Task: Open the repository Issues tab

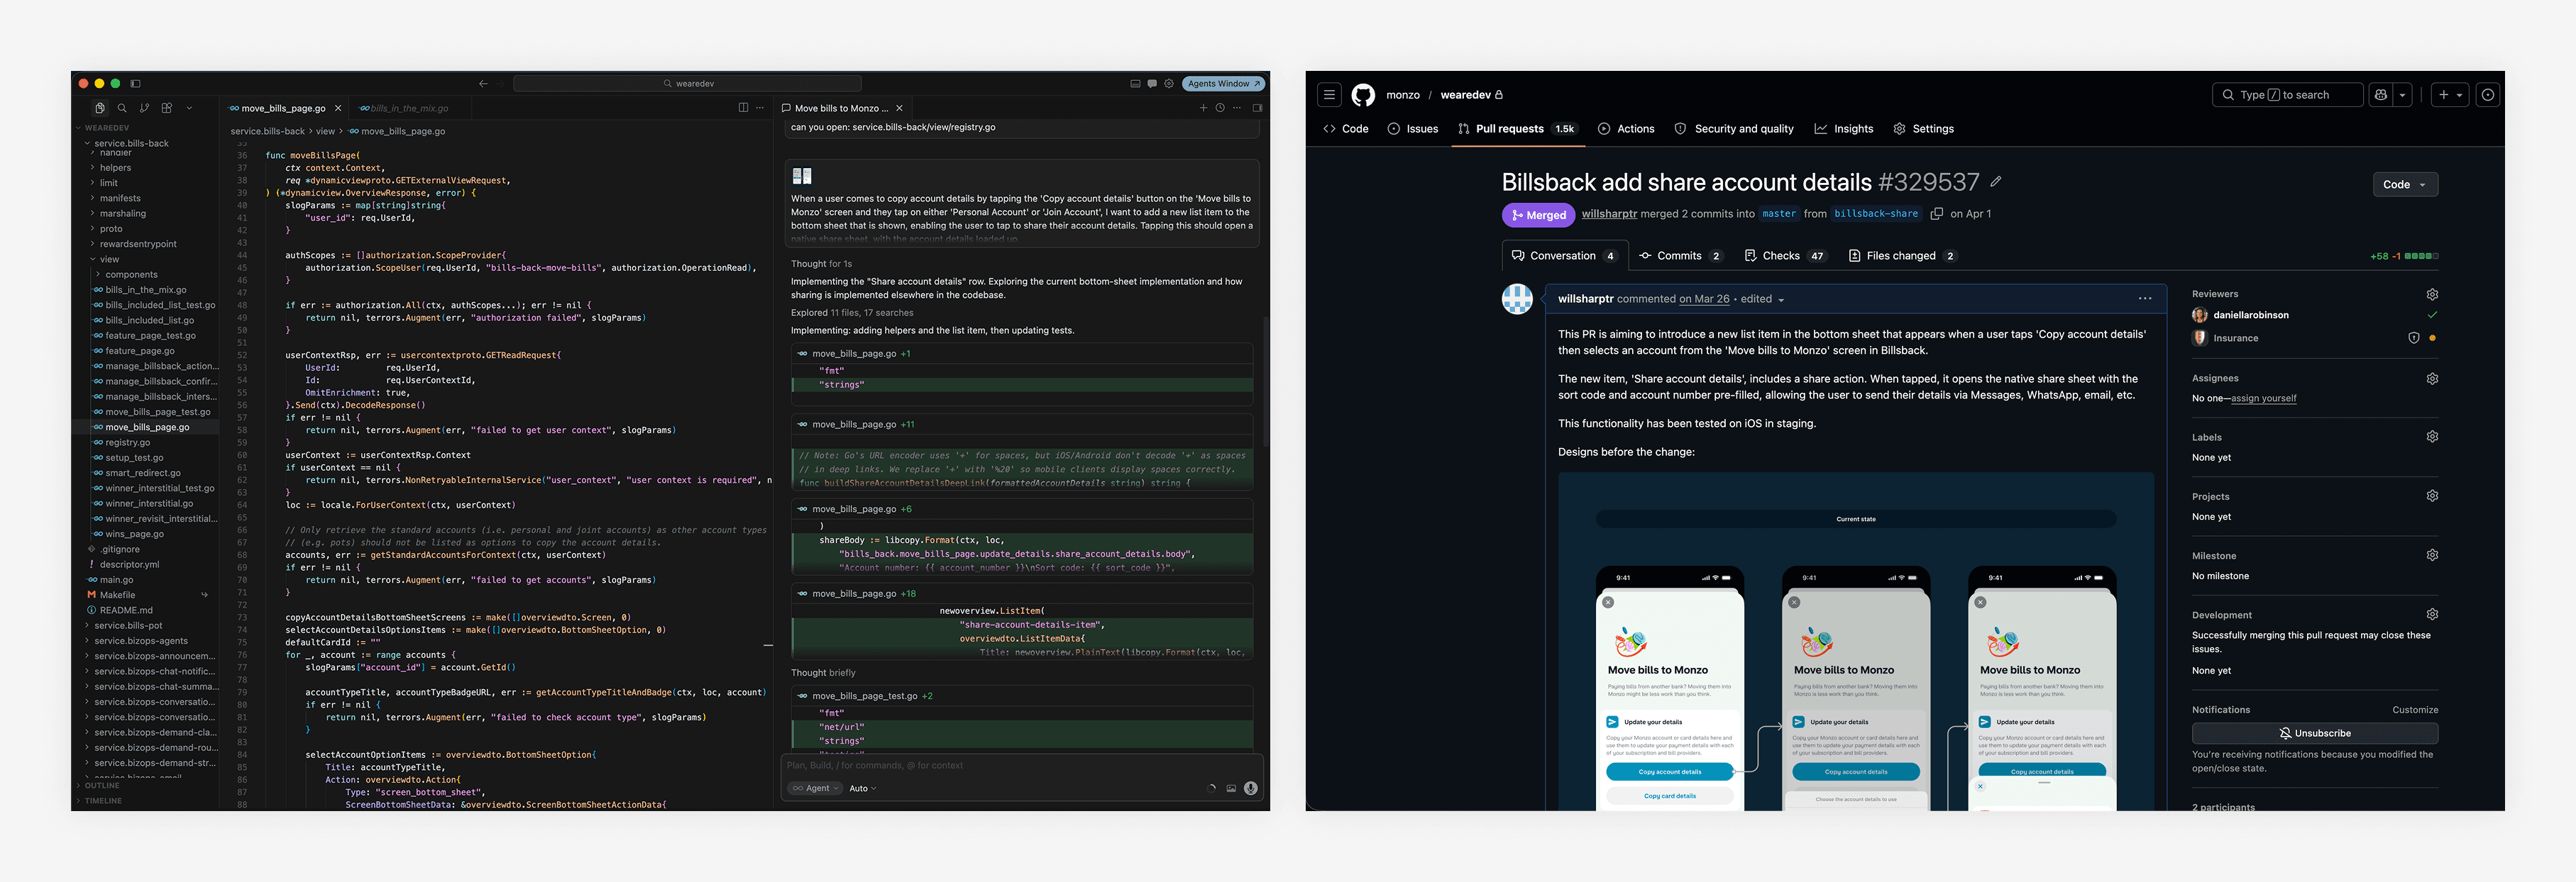Action: [1413, 129]
